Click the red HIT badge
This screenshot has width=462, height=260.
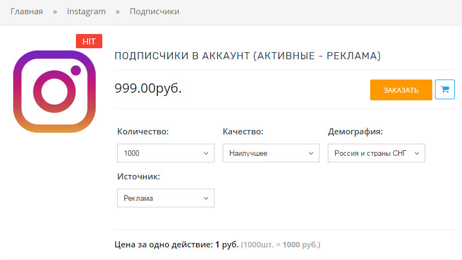[x=89, y=41]
